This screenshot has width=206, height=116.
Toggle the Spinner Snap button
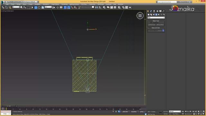[75, 7]
